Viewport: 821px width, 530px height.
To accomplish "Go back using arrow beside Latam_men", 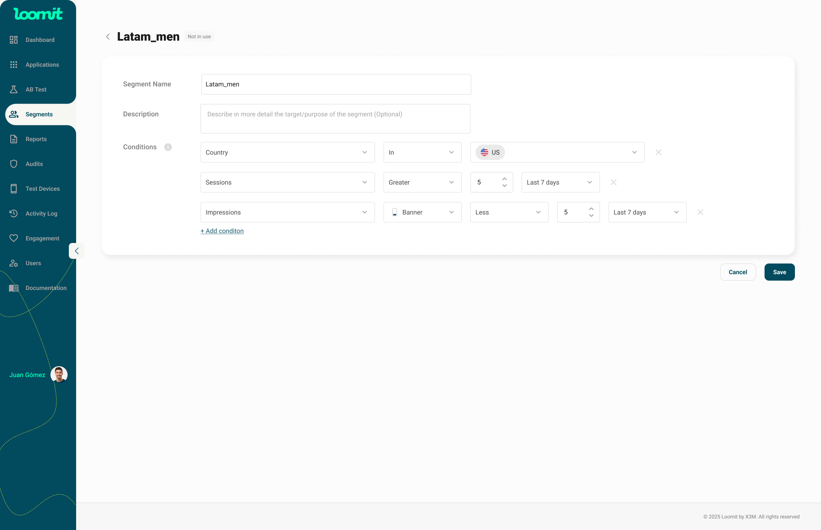I will [108, 37].
